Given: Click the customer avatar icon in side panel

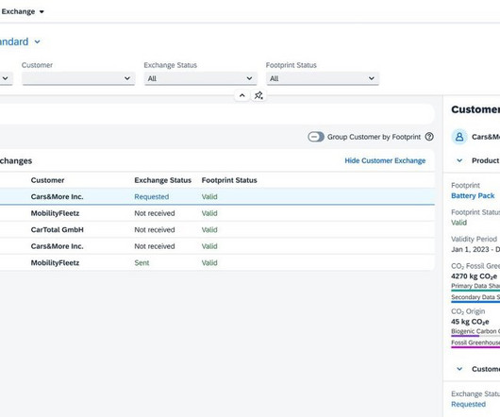Looking at the screenshot, I should click(x=459, y=137).
